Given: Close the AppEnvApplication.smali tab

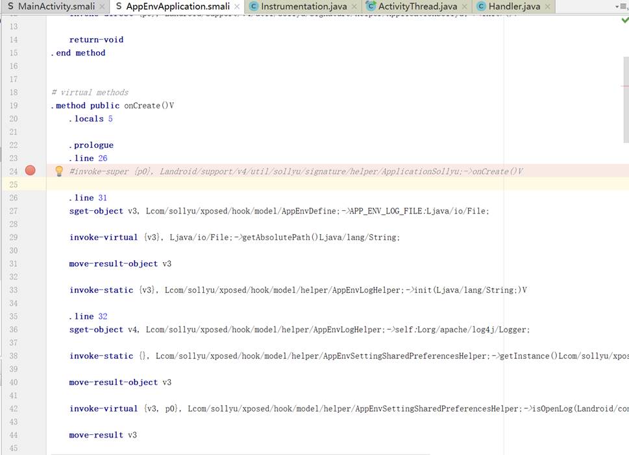Looking at the screenshot, I should (237, 7).
